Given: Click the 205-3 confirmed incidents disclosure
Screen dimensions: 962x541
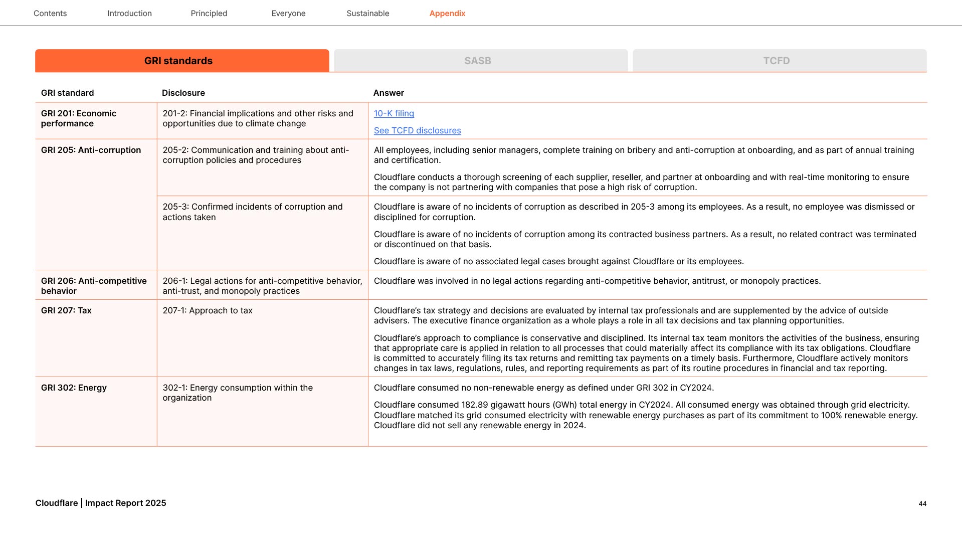Looking at the screenshot, I should coord(253,212).
